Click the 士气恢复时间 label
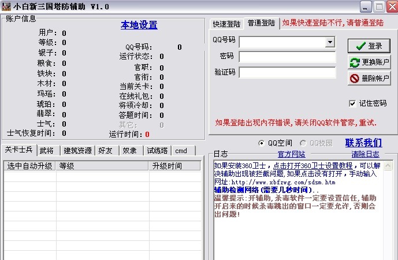 pos(31,133)
